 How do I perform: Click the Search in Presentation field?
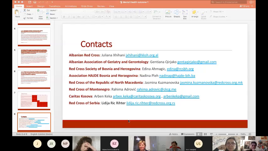(229, 2)
